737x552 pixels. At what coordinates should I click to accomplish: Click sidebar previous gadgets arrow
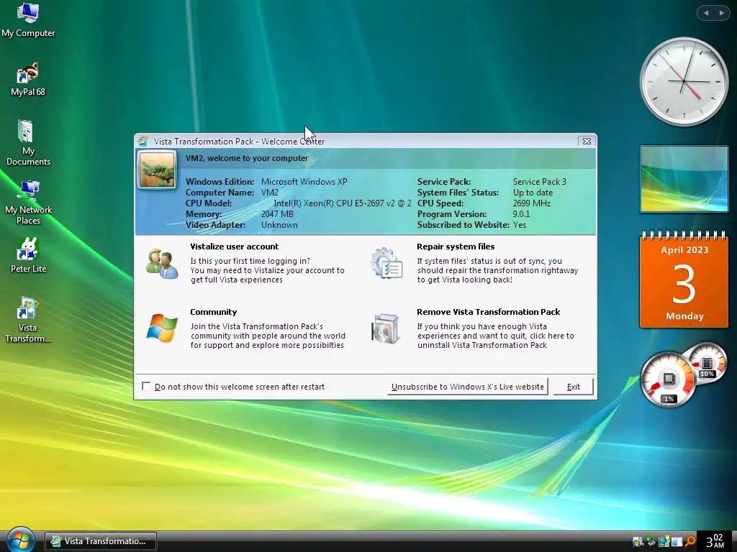click(706, 13)
